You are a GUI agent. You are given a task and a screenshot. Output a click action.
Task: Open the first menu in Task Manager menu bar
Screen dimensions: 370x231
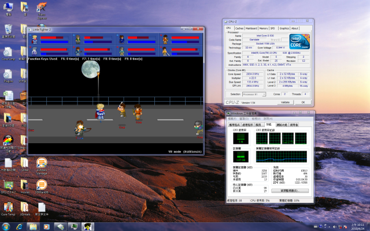(232, 119)
